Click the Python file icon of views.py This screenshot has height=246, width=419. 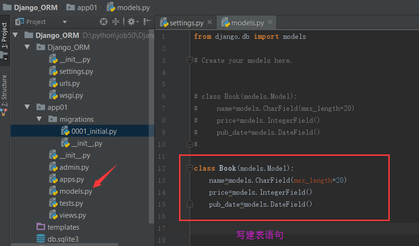[53, 215]
